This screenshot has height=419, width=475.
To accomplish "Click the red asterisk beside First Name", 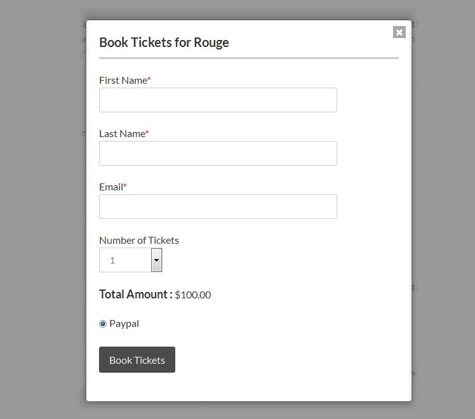I will point(149,79).
